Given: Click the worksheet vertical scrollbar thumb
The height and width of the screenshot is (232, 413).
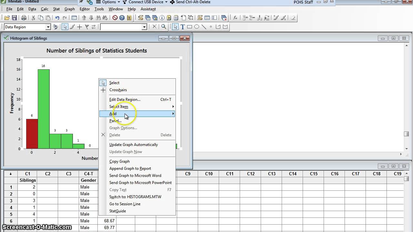Looking at the screenshot, I should (x=407, y=179).
